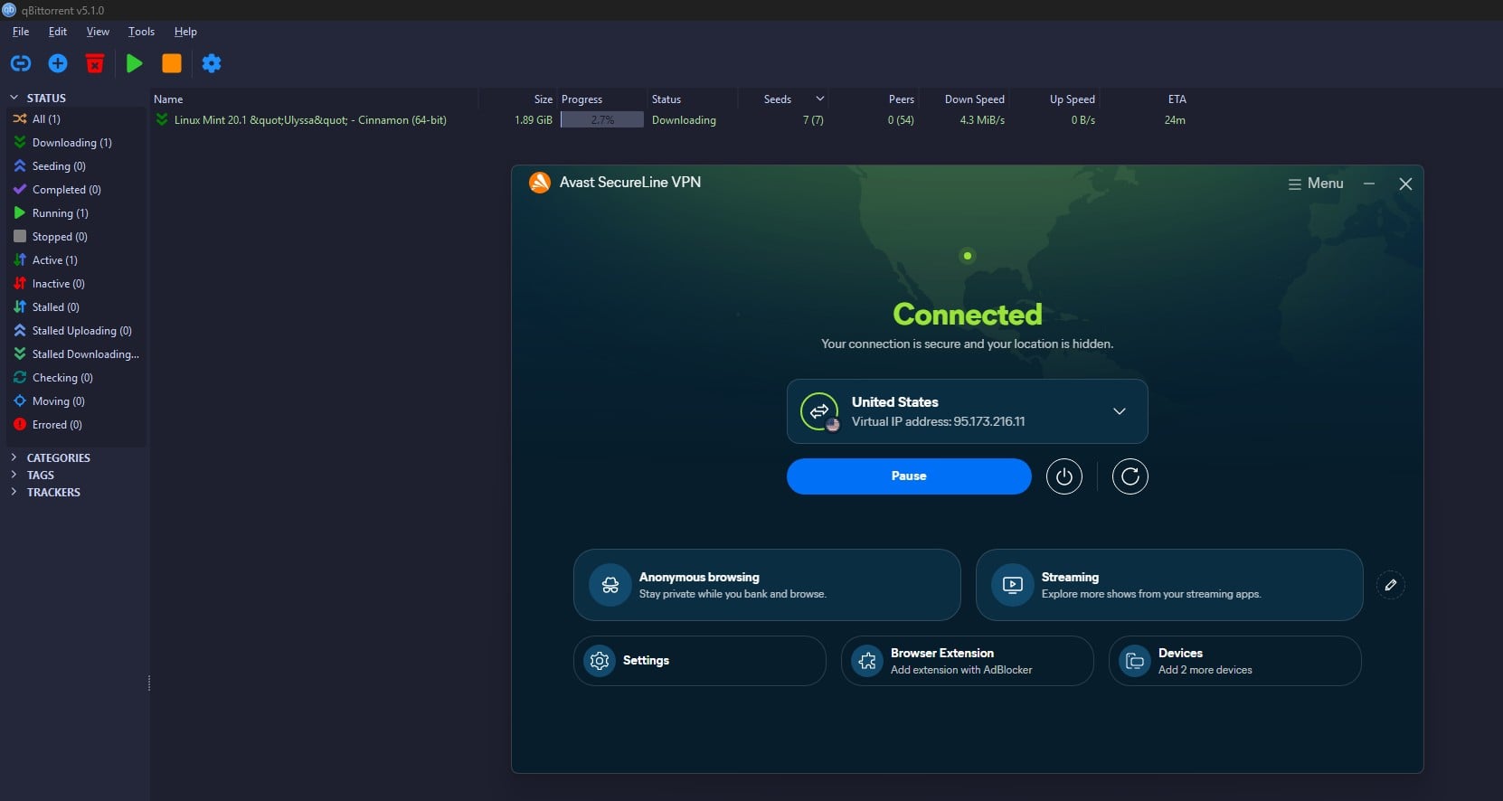
Task: Open qBittorrent Options gear icon
Action: 212,63
